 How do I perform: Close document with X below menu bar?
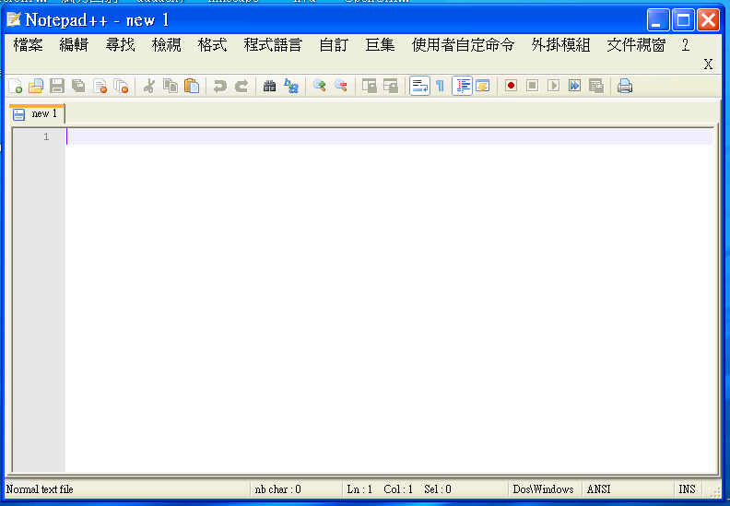pyautogui.click(x=708, y=65)
